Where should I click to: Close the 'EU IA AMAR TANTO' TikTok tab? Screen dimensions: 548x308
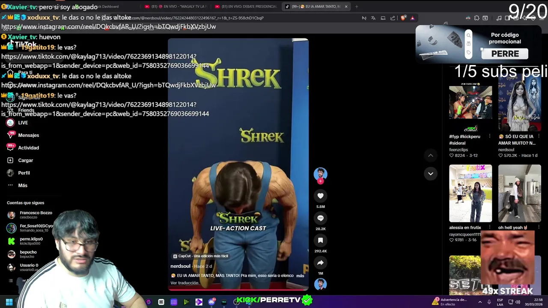[x=346, y=6]
